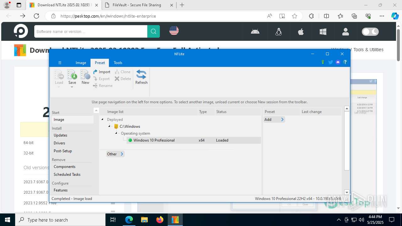Click the Load preset icon in NTLite

click(x=59, y=75)
